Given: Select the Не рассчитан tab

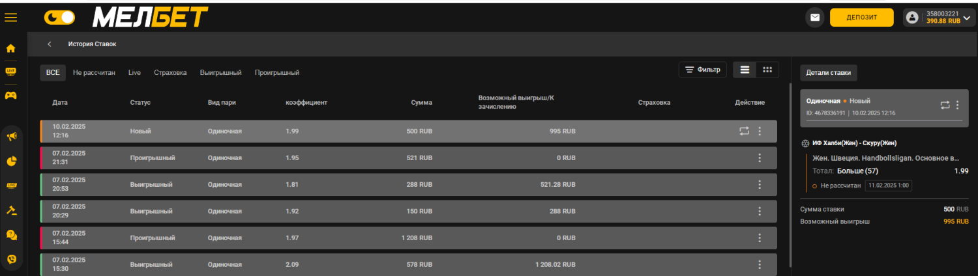Looking at the screenshot, I should pyautogui.click(x=94, y=72).
